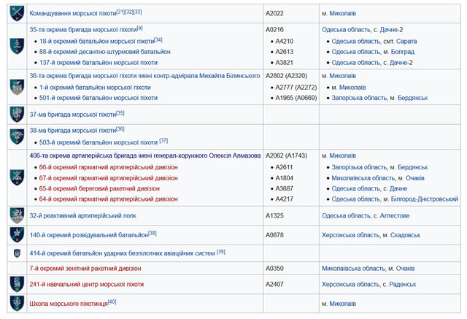Click the Школа морського піхотинця emblem
This screenshot has width=467, height=319.
click(17, 303)
